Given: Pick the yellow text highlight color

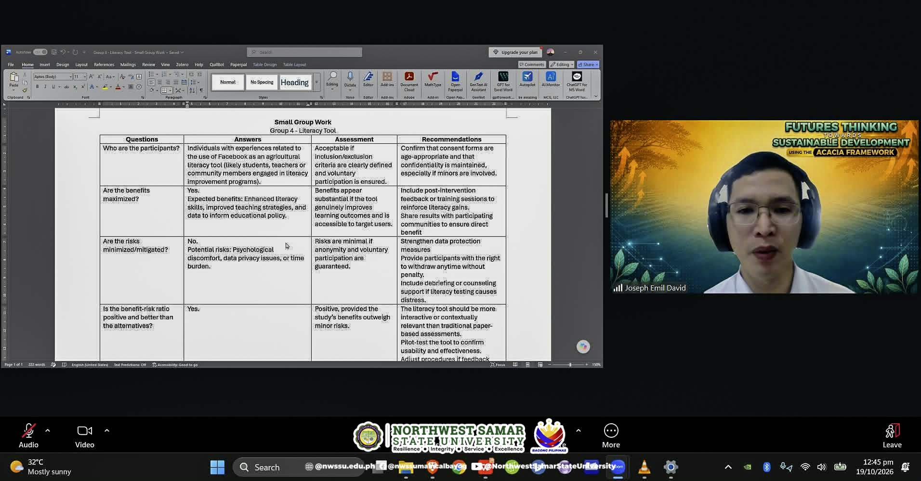Looking at the screenshot, I should [x=105, y=87].
